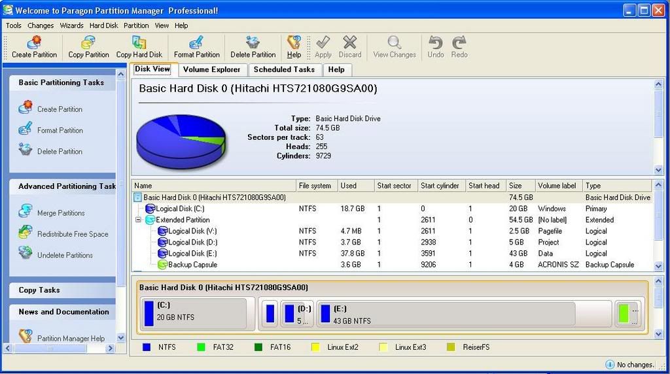
Task: Click Merge Partitions in the sidebar
Action: [x=60, y=212]
